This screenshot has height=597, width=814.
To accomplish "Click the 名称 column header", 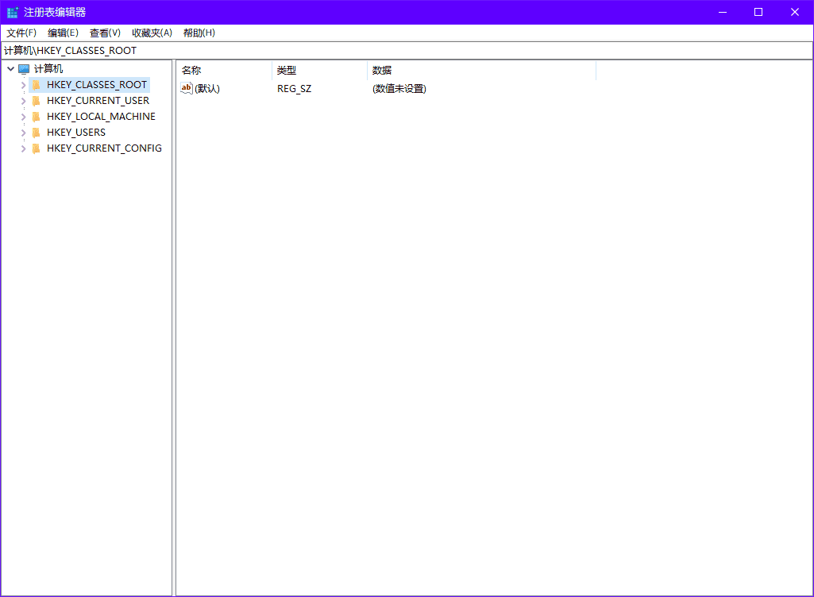I will click(x=224, y=70).
